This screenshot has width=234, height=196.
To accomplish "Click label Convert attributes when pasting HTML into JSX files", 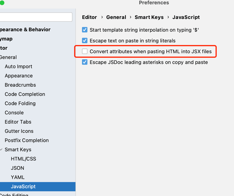I will point(150,51).
